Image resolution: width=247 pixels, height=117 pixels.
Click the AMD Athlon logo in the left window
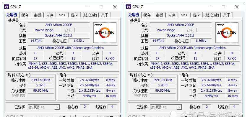click(105, 33)
